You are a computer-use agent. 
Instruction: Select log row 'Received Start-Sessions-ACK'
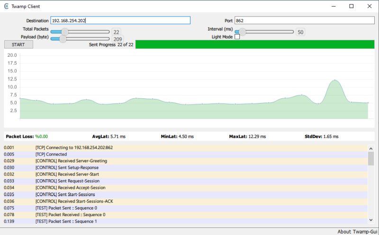coord(186,201)
